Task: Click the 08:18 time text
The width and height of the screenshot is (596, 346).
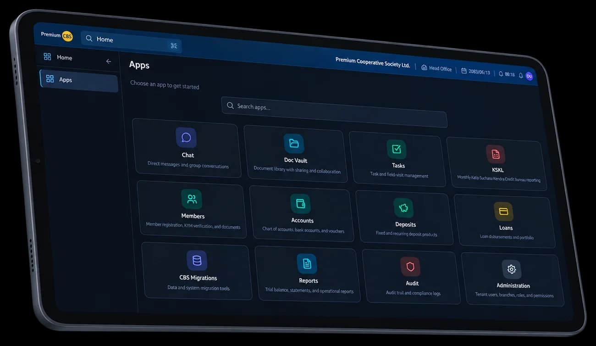Action: [510, 74]
